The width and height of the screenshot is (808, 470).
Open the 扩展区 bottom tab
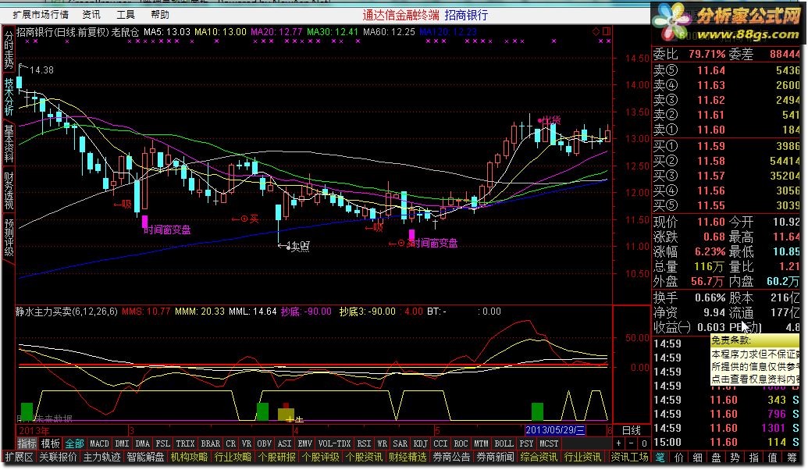pyautogui.click(x=20, y=457)
